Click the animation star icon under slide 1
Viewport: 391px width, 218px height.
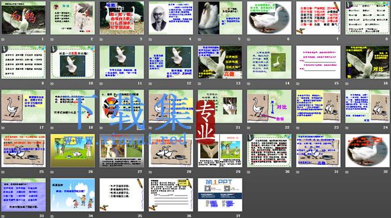pos(3,40)
